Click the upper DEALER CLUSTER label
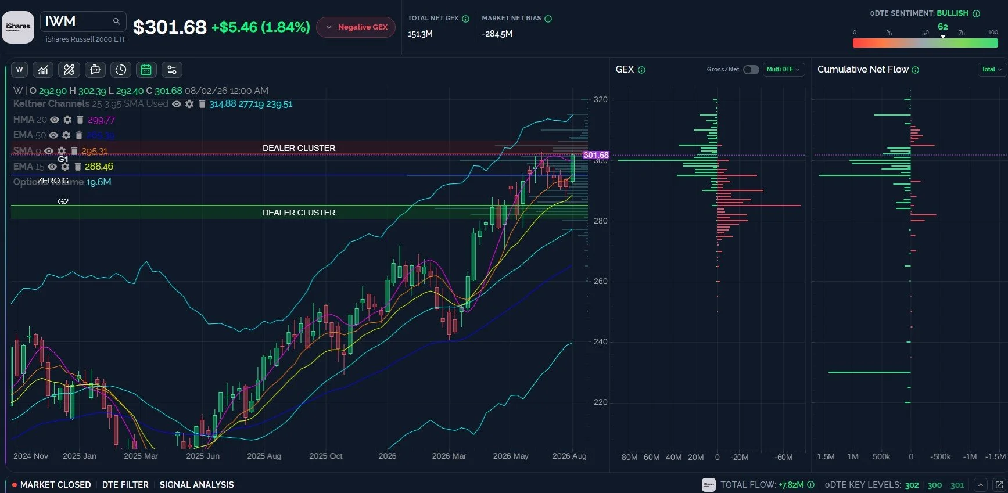Image resolution: width=1008 pixels, height=493 pixels. coord(299,148)
